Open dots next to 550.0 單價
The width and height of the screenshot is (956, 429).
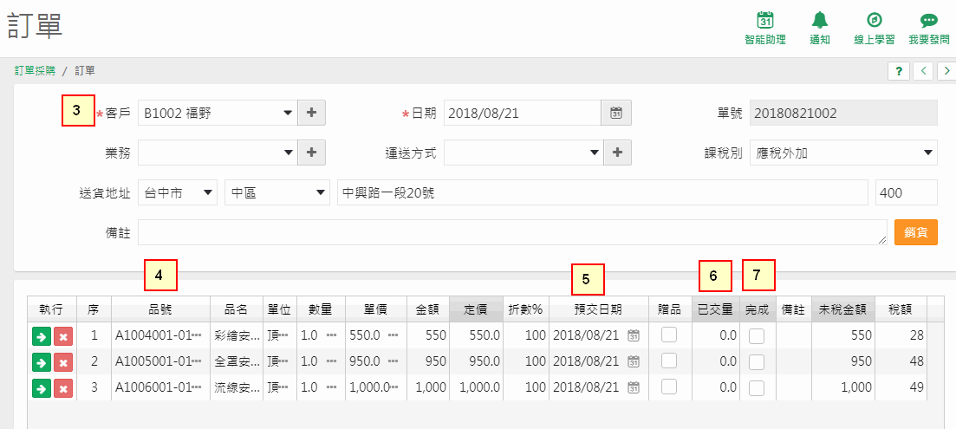click(393, 335)
